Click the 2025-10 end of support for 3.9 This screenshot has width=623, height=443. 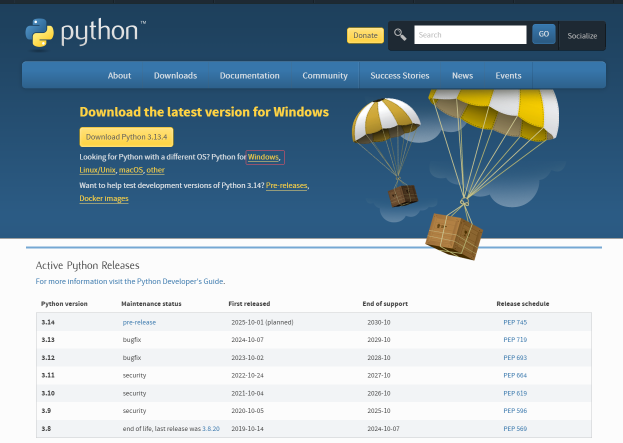click(379, 411)
